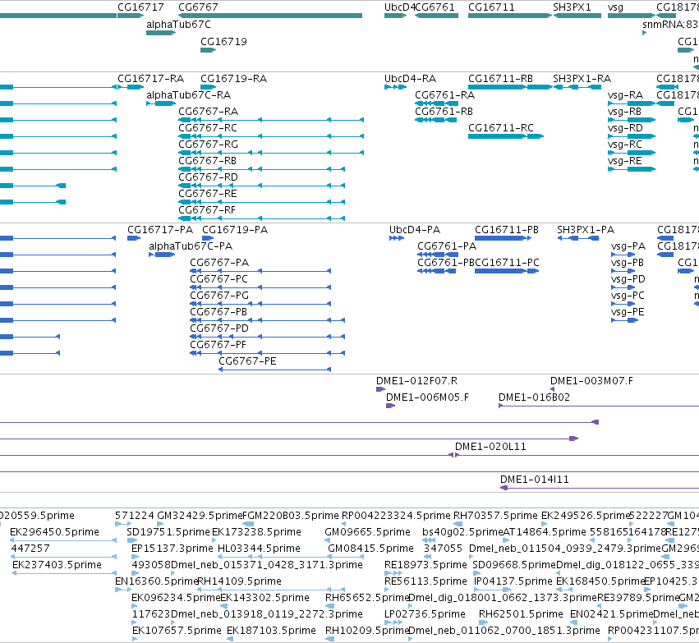
Task: Click the CG6767-RE transcript label
Action: pos(208,194)
